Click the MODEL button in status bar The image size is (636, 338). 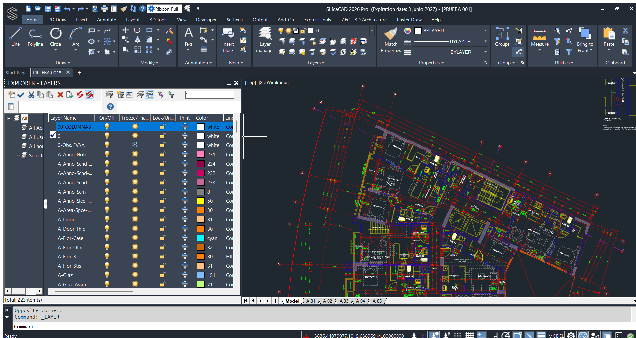point(556,335)
